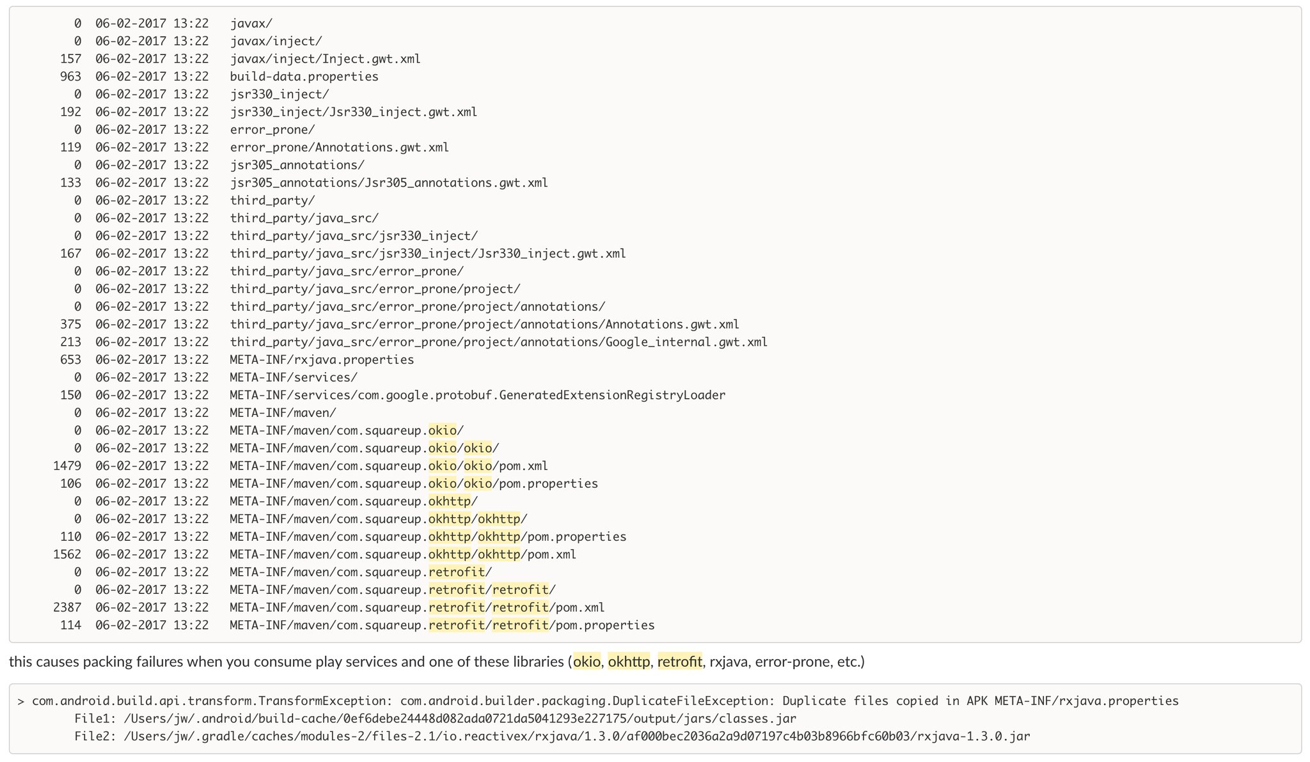
Task: Click the File2 rxjava-1.3.0.jar path
Action: click(576, 736)
